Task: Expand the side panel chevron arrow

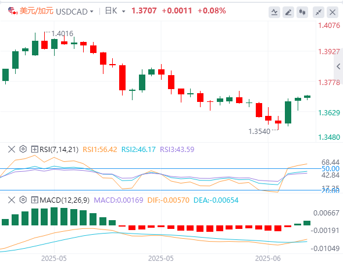Action: [x=338, y=66]
